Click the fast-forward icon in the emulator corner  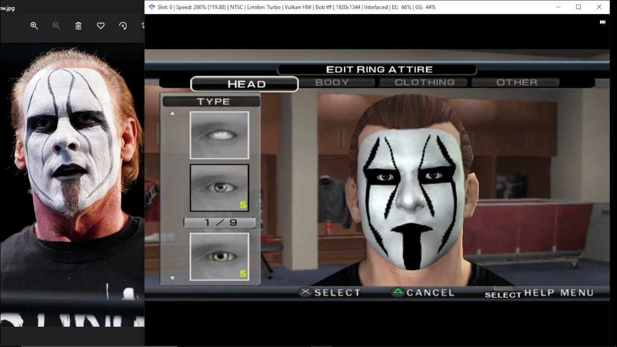tap(603, 22)
